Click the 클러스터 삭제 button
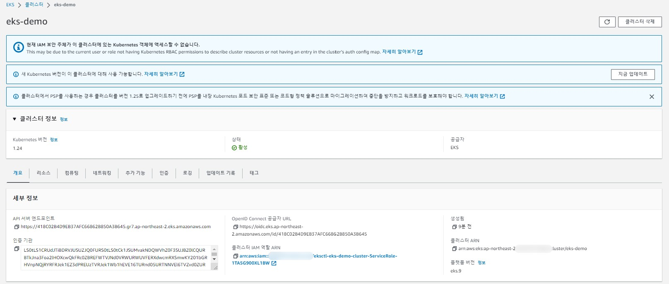669x284 pixels. tap(640, 22)
